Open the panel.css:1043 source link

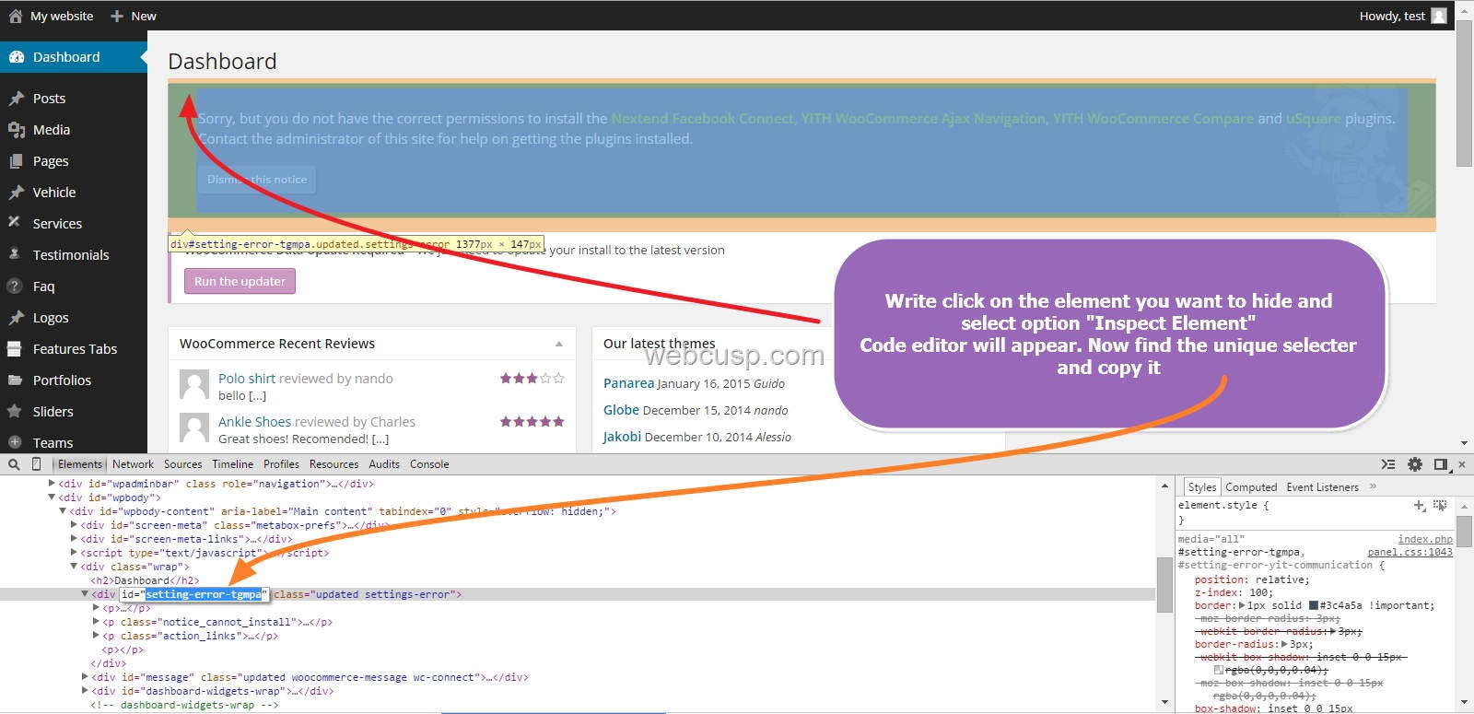pos(1410,552)
